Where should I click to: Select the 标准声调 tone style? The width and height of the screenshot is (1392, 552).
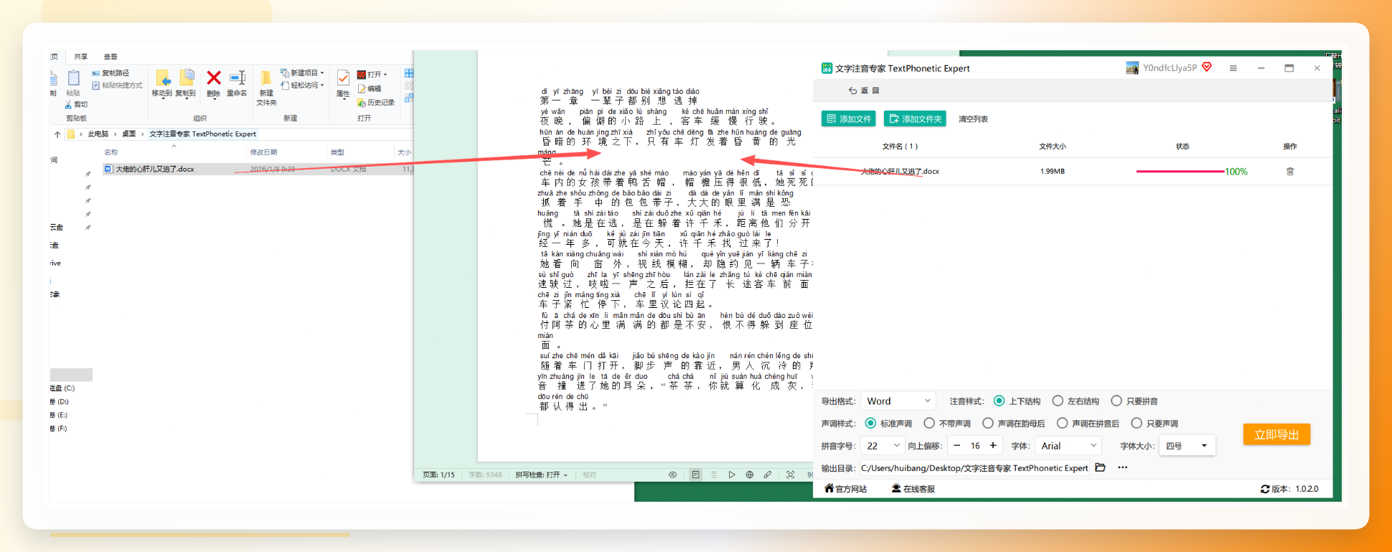[x=888, y=424]
